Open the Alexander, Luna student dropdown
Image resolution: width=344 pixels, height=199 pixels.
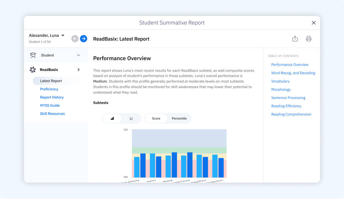[47, 35]
